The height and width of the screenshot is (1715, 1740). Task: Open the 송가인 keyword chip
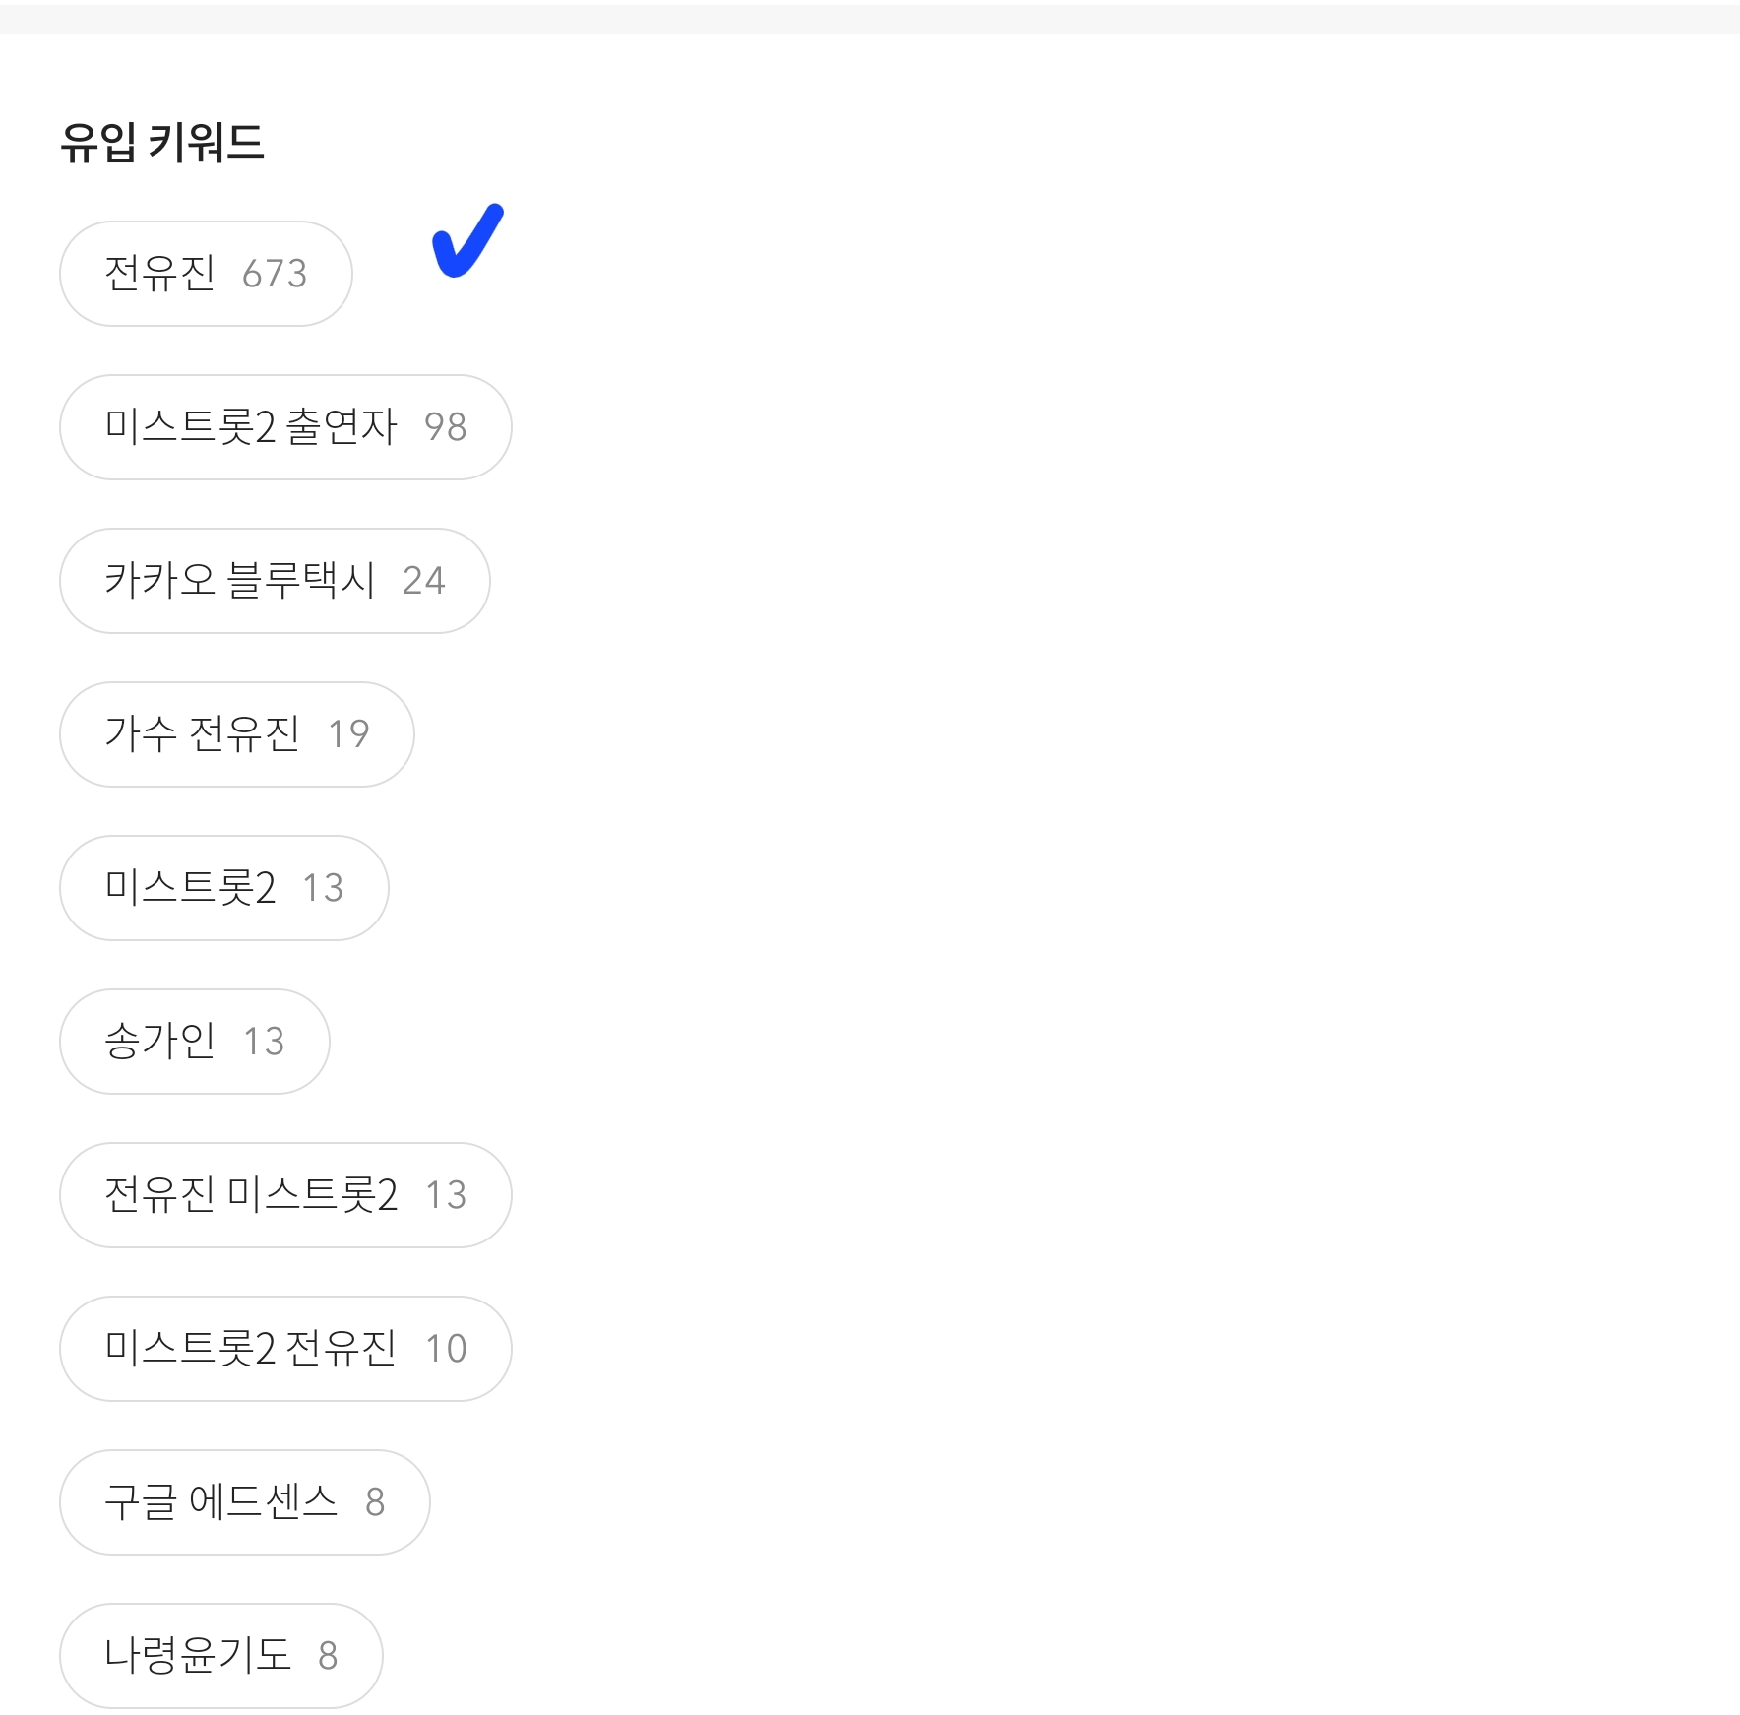[x=195, y=1042]
